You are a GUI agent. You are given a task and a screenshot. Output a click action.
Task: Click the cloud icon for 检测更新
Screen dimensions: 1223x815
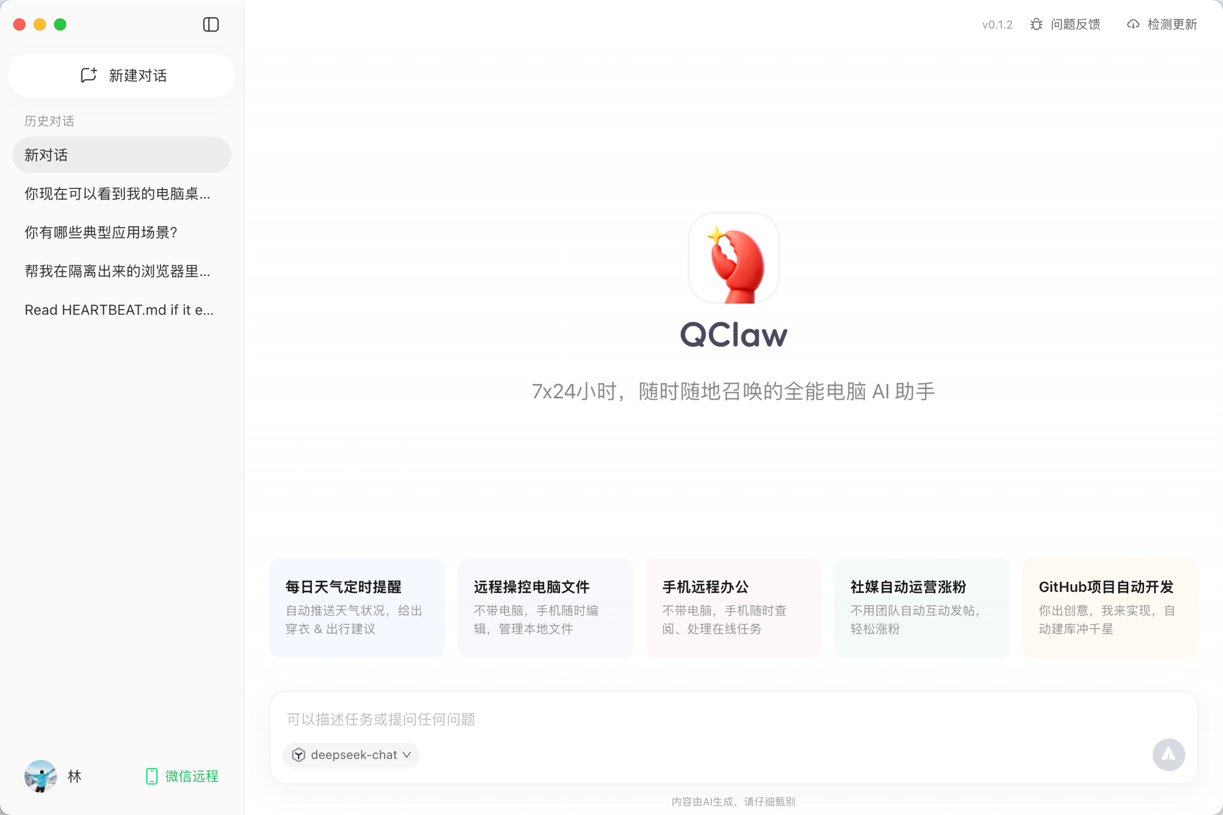pos(1133,24)
